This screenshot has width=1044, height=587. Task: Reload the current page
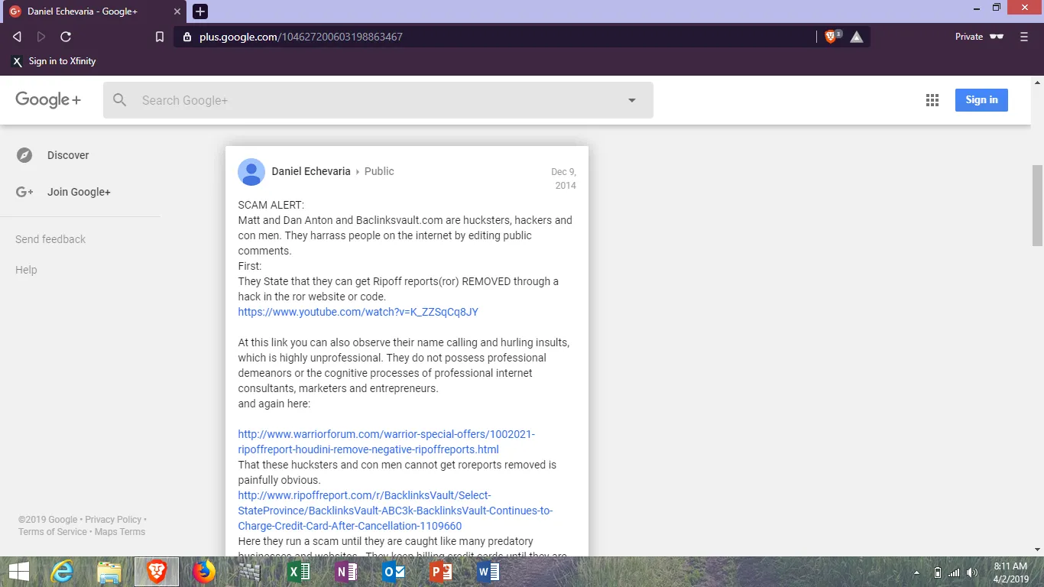(66, 37)
